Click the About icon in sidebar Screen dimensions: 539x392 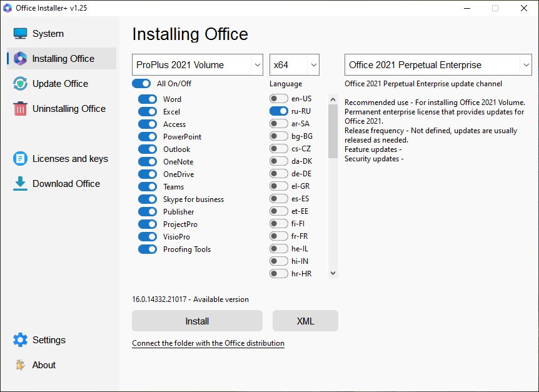click(20, 365)
